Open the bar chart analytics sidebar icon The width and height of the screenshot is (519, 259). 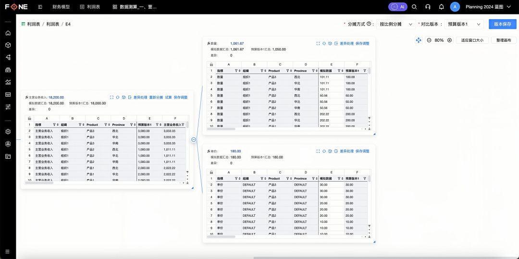(8, 82)
